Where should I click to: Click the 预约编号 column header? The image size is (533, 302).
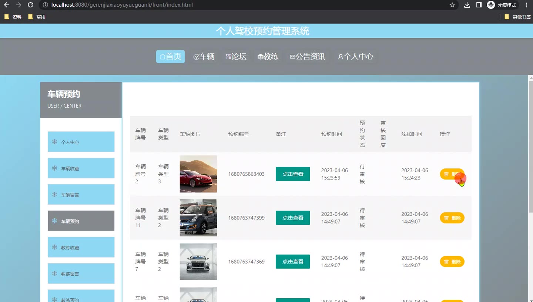238,134
